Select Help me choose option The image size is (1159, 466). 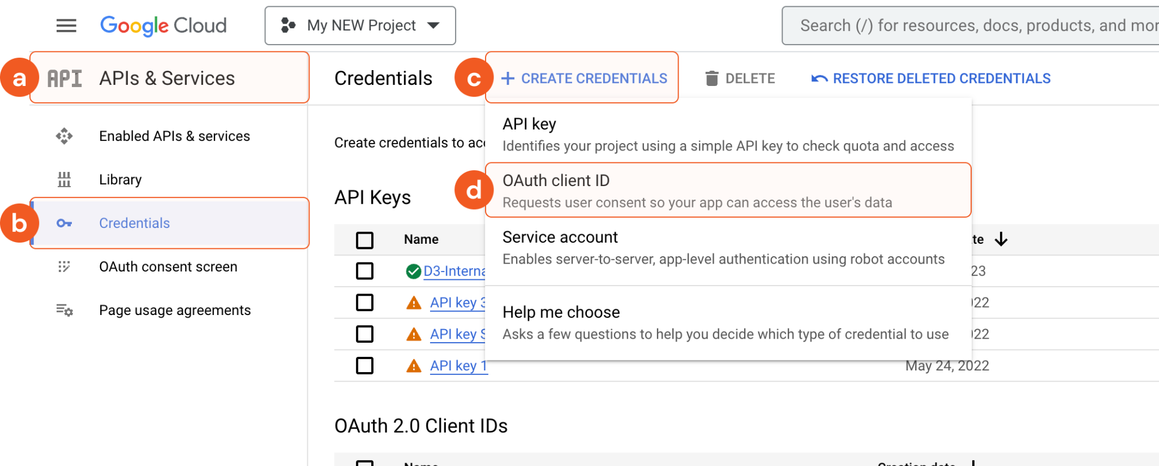pyautogui.click(x=728, y=322)
